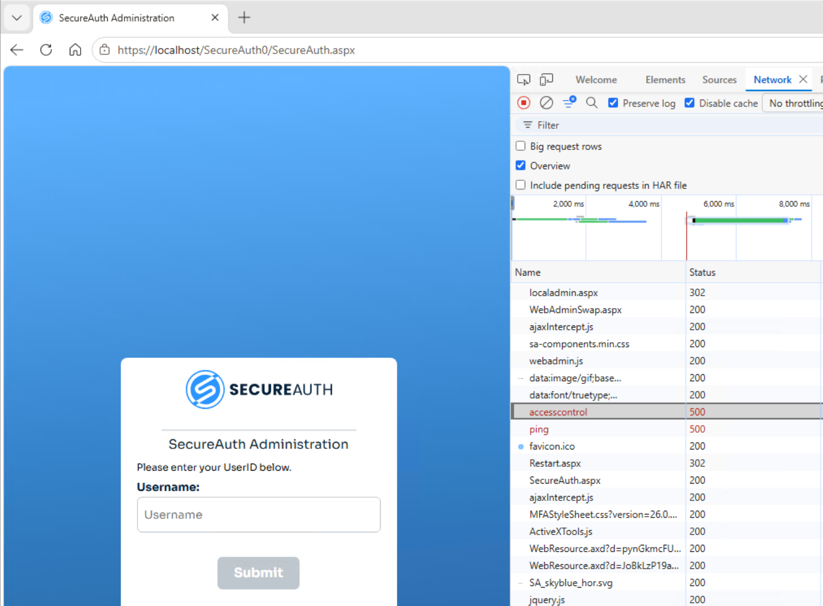Select the MFAStyleSheet.css request
The width and height of the screenshot is (823, 606).
[603, 514]
